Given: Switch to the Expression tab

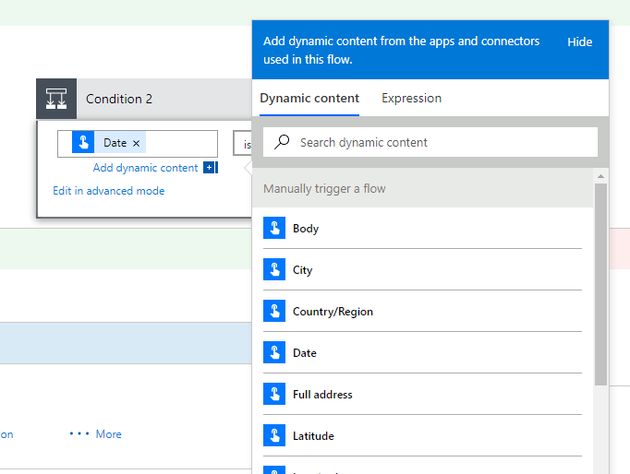Looking at the screenshot, I should coord(411,99).
